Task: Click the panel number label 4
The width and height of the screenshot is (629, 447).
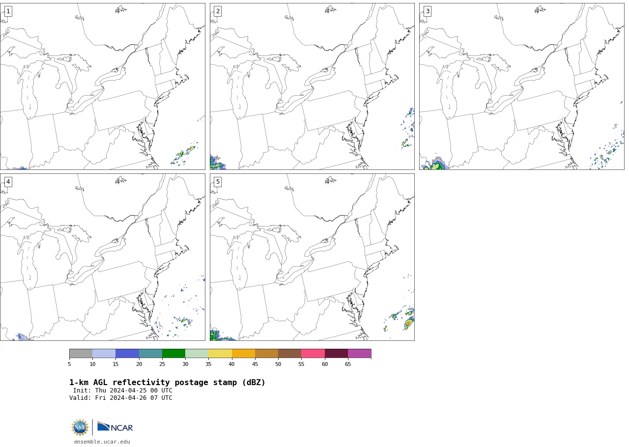Action: 8,182
